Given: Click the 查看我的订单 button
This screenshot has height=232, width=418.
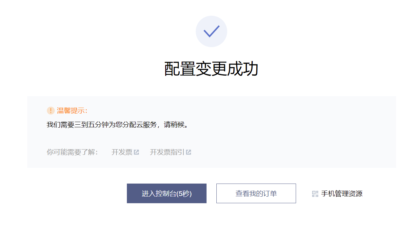Looking at the screenshot, I should [256, 193].
